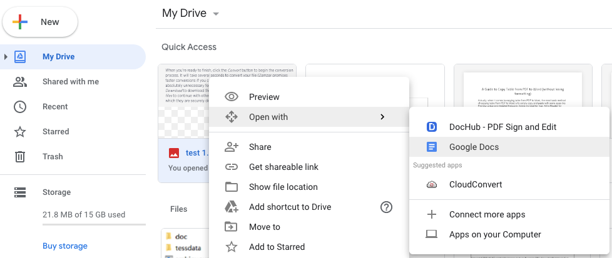Click the doc folder name
This screenshot has width=612, height=258.
tap(181, 237)
